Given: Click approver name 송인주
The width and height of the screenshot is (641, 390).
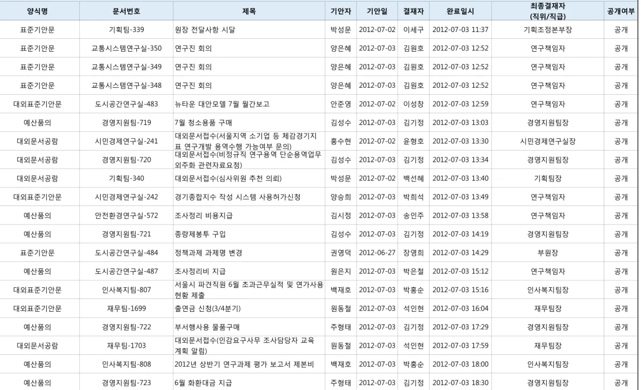Looking at the screenshot, I should 414,216.
